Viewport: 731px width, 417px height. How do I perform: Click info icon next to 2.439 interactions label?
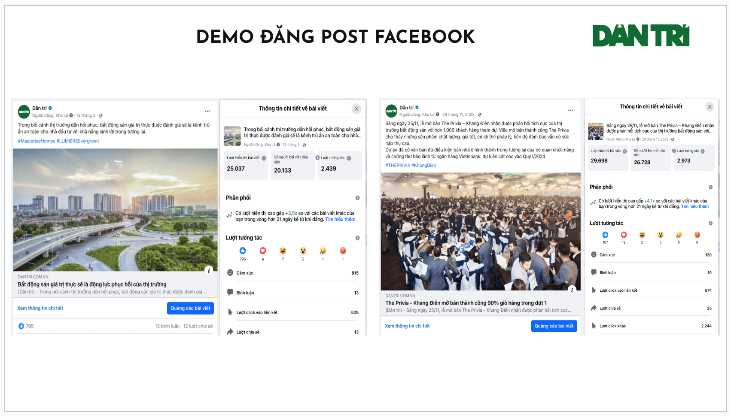click(x=349, y=158)
